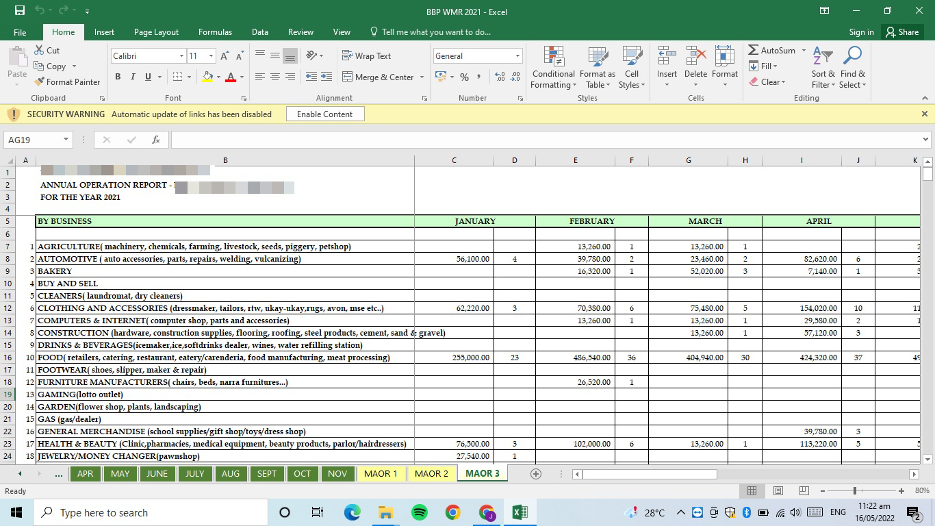Image resolution: width=935 pixels, height=526 pixels.
Task: Toggle Bold formatting
Action: point(118,77)
